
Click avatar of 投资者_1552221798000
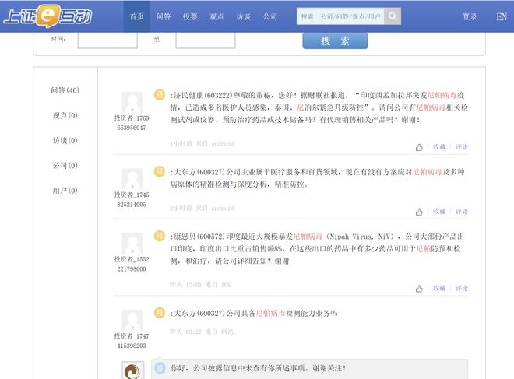click(132, 244)
